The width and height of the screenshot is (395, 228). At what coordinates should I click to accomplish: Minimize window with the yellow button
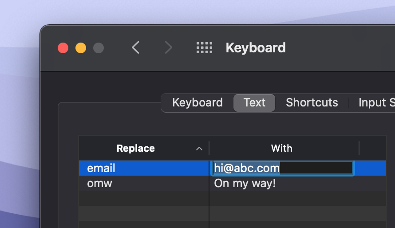(x=81, y=48)
